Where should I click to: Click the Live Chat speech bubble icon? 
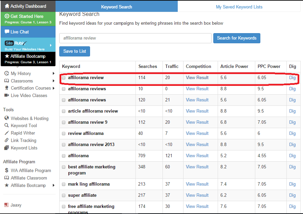coord(7,32)
